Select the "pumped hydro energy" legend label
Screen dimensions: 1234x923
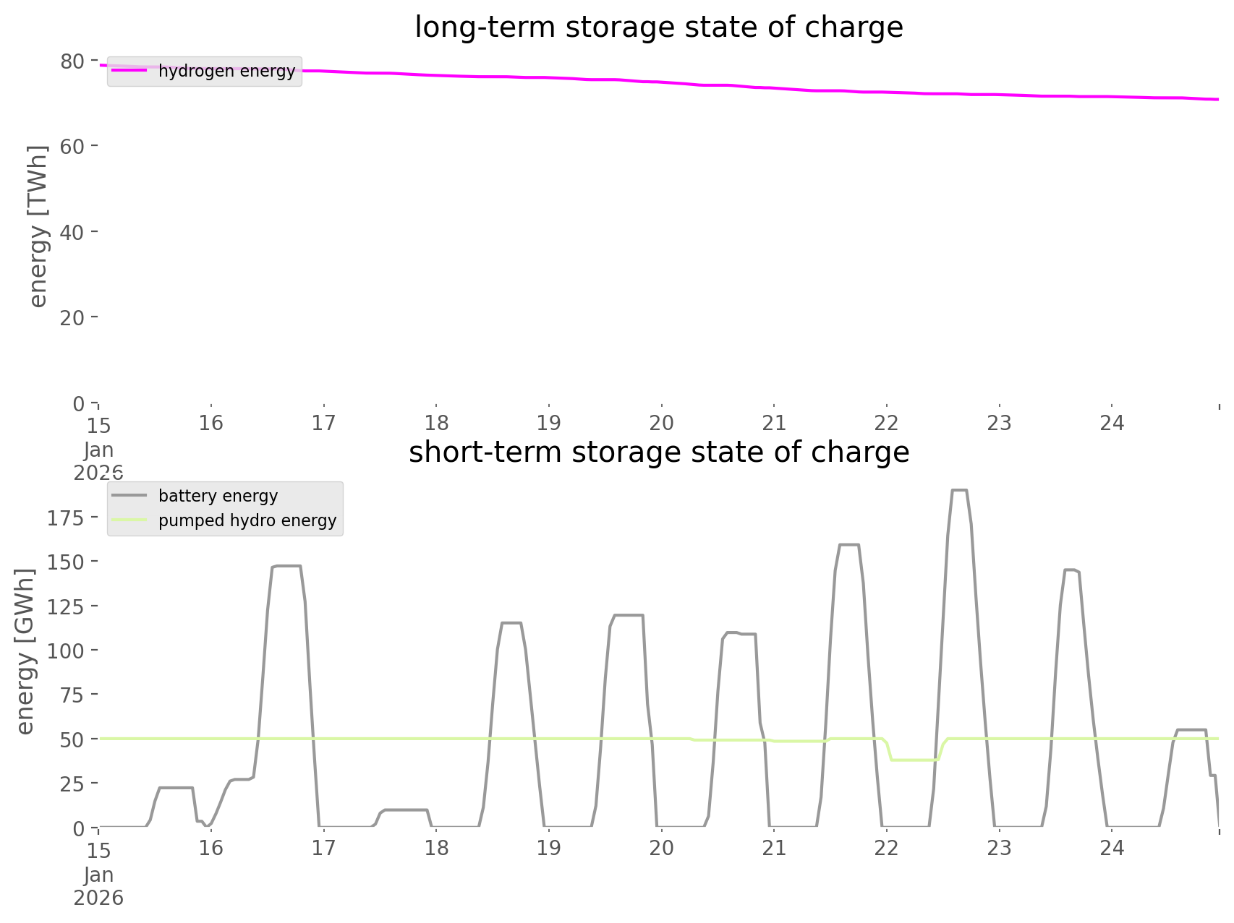(247, 520)
